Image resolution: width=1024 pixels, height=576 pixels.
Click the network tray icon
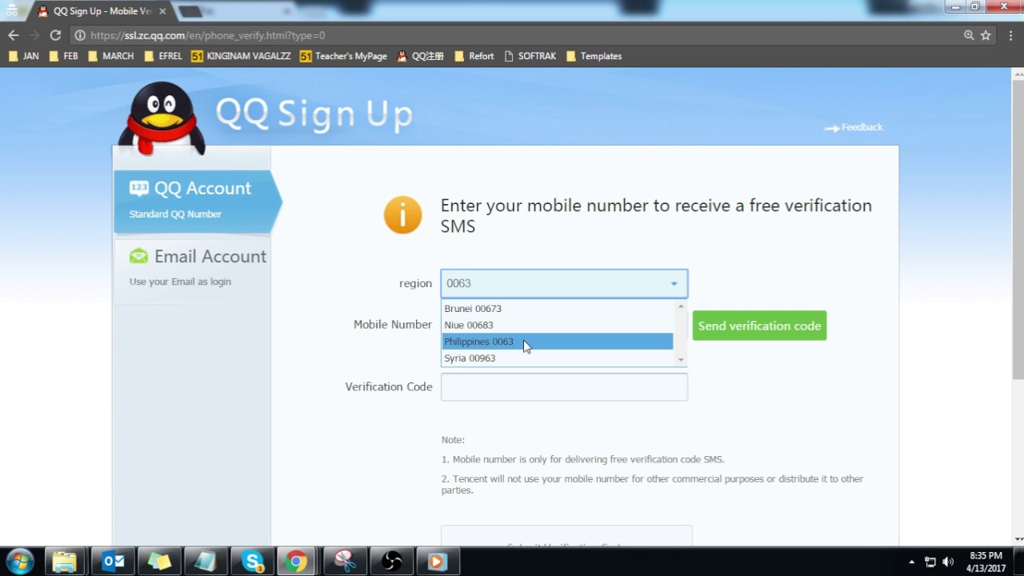coord(930,562)
